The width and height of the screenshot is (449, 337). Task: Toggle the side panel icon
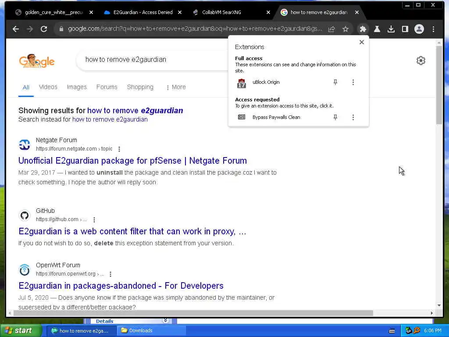coord(405,29)
